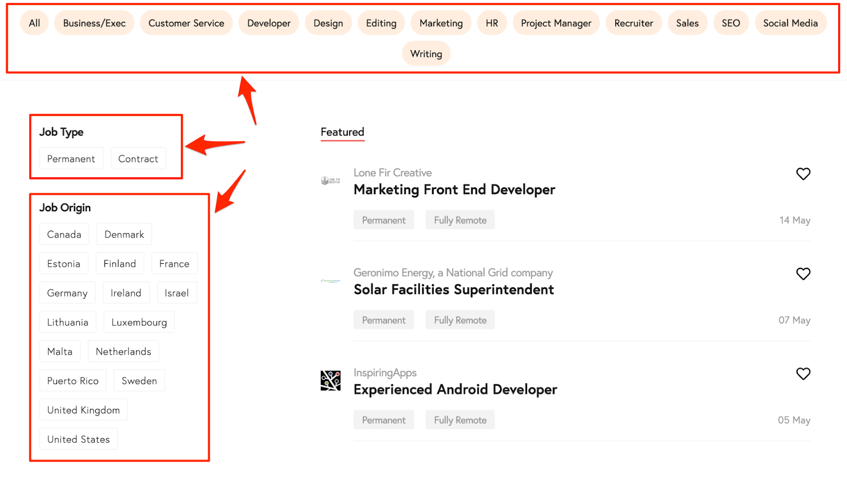Image resolution: width=847 pixels, height=480 pixels.
Task: Click heart icon for Solar Facilities Superintendent
Action: coord(803,274)
